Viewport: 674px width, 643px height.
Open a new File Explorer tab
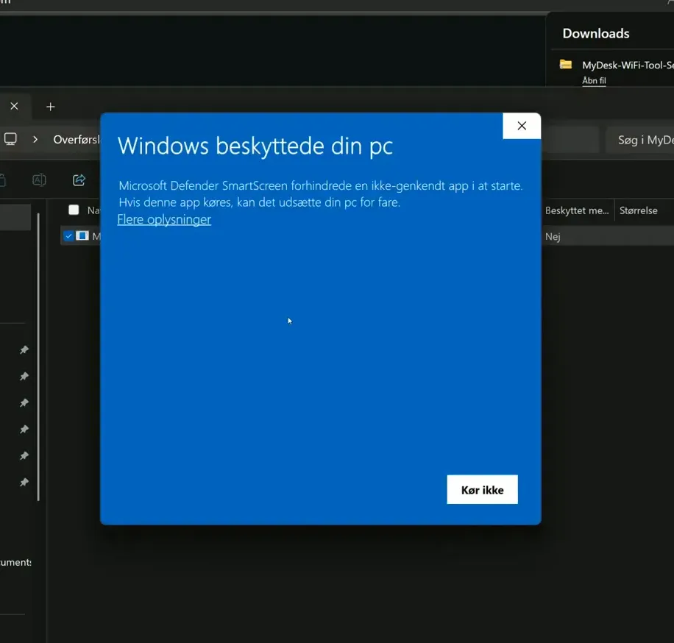click(x=50, y=107)
